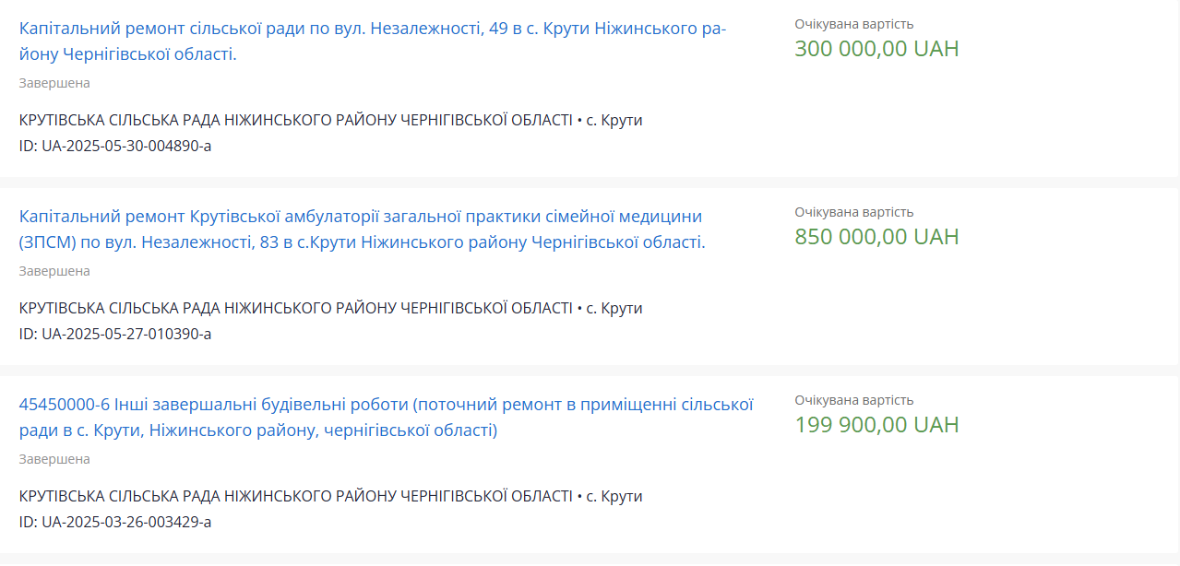
Task: Click КРУТІВСЬКА СІЛЬСЬКА РАДА name in the first tender
Action: click(295, 120)
